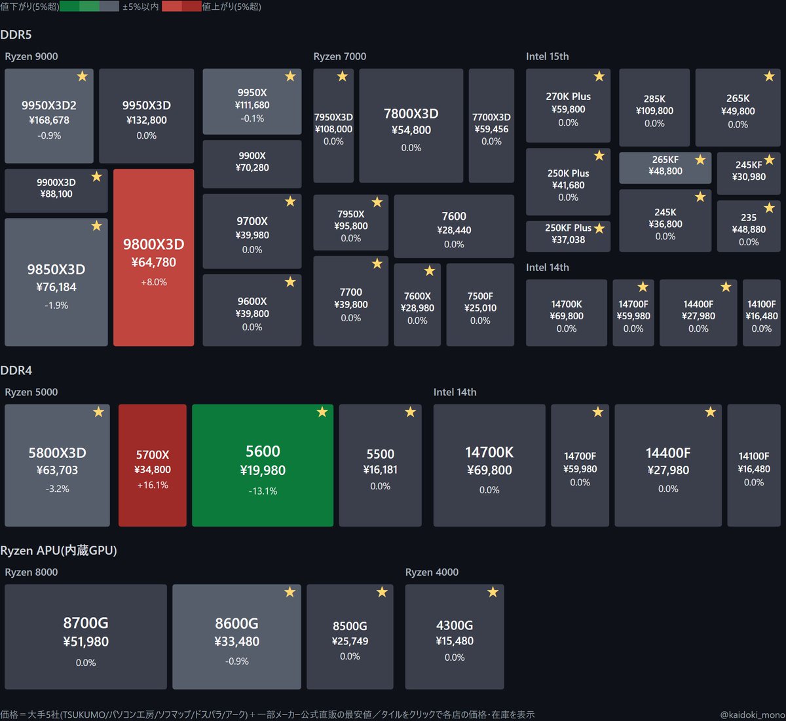Click the star on the 9950X tile

[290, 77]
